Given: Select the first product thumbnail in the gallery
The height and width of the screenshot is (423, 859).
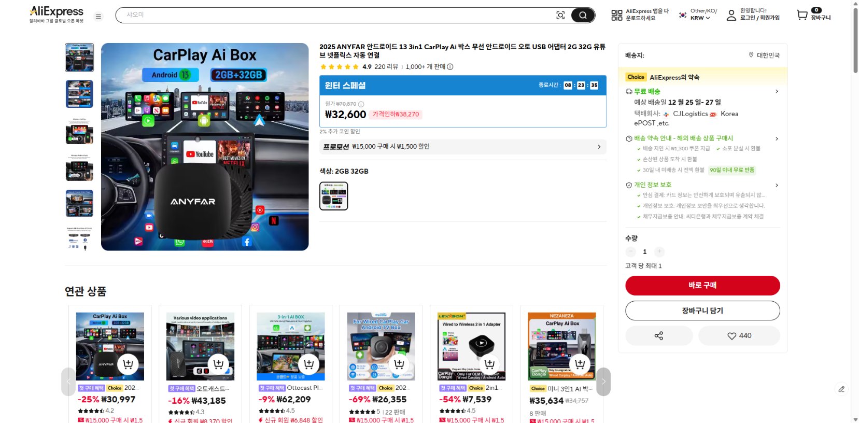Looking at the screenshot, I should [x=79, y=58].
